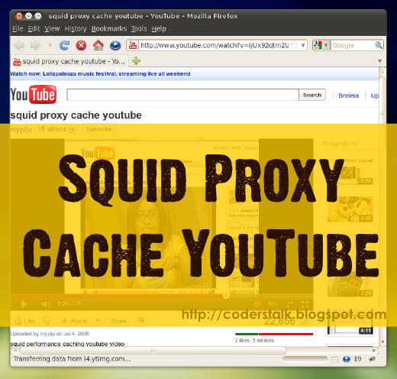Click the blue play toolbar icon
This screenshot has width=397, height=379.
coord(115,46)
